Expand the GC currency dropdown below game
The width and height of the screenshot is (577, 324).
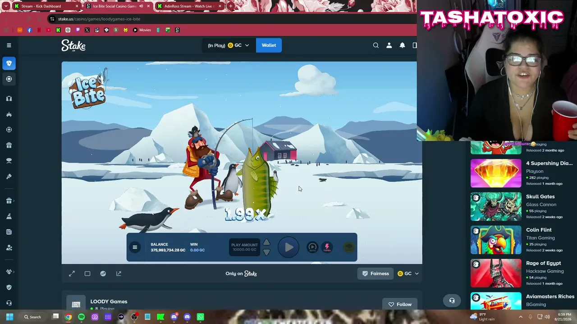[x=408, y=274]
